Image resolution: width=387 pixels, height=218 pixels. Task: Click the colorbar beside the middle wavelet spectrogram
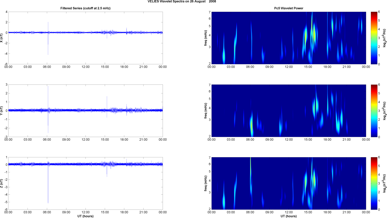(x=374, y=111)
